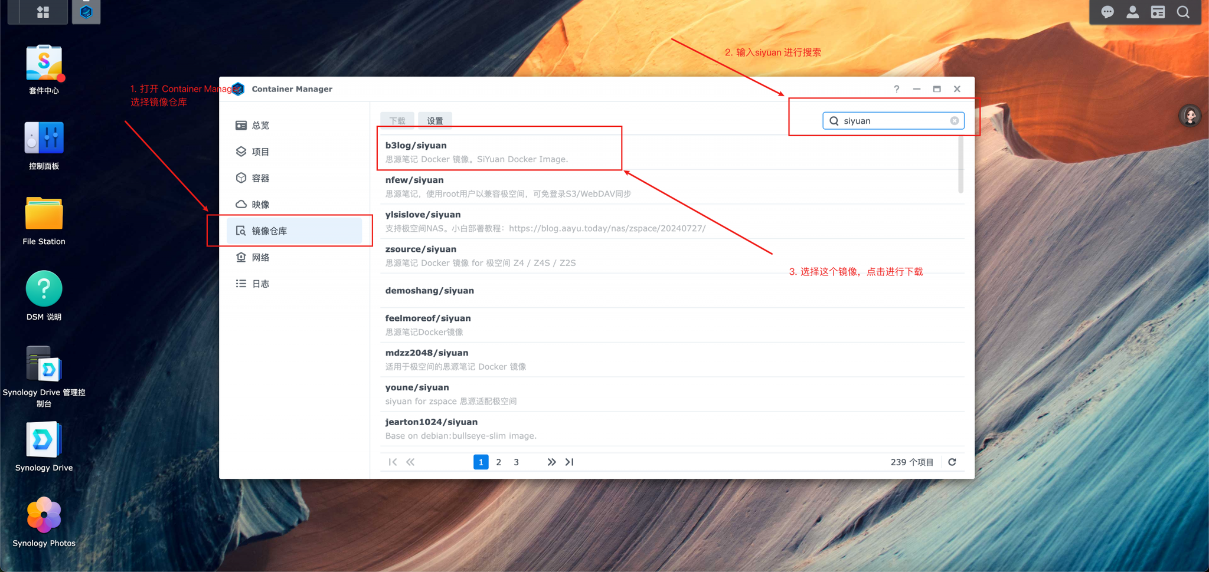The image size is (1209, 572).
Task: Refresh the registry results list
Action: click(x=952, y=462)
